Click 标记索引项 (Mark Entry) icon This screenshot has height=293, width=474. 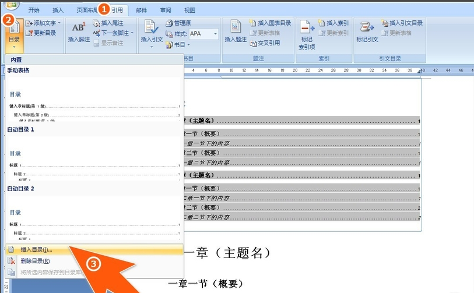[x=307, y=27]
